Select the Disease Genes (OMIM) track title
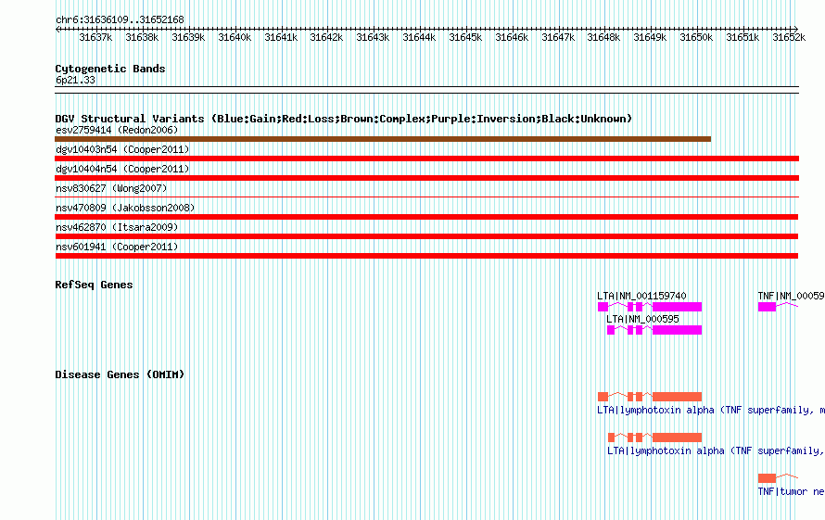This screenshot has height=520, width=825. point(120,374)
